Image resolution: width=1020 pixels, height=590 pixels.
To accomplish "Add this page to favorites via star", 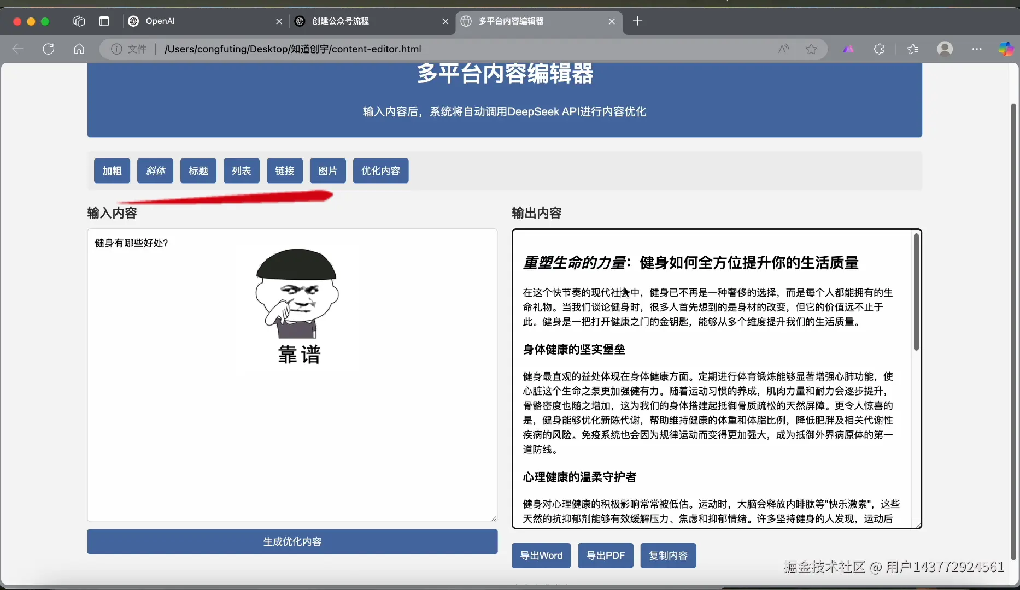I will [811, 49].
